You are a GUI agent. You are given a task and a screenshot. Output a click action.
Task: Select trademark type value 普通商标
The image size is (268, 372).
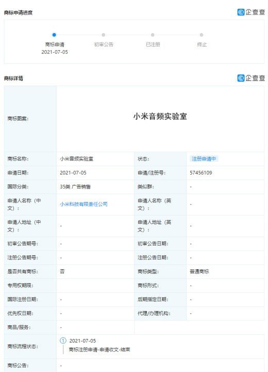199,271
